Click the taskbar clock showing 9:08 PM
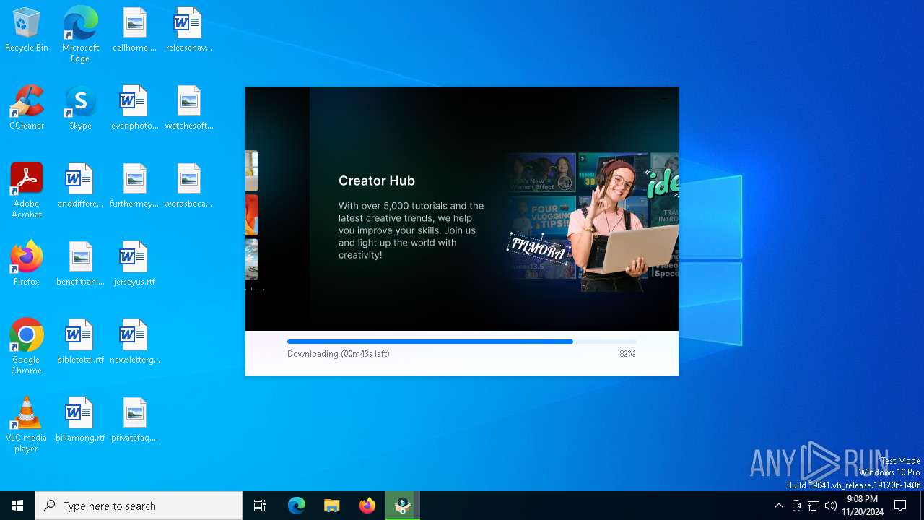 (863, 506)
